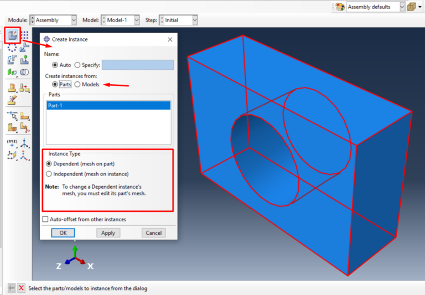The width and height of the screenshot is (425, 295).
Task: Select the Specify name radio button
Action: tap(77, 65)
